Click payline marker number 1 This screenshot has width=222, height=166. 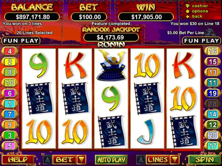[x=10, y=104]
